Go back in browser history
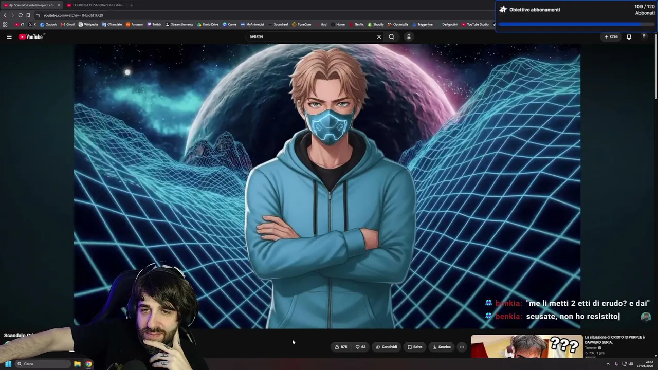 5,15
